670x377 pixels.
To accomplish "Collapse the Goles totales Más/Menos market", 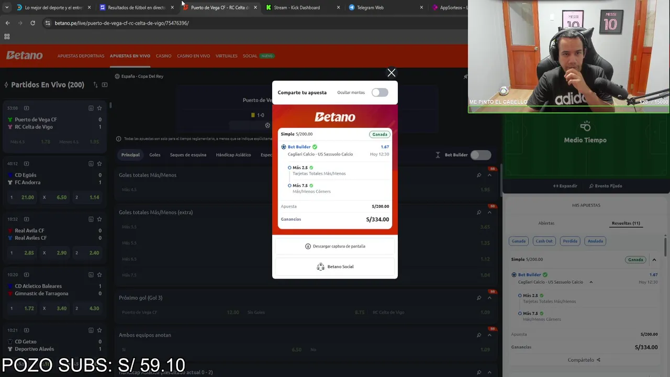I will point(489,175).
